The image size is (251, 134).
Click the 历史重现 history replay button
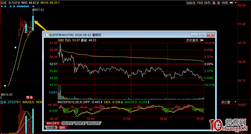192,40
